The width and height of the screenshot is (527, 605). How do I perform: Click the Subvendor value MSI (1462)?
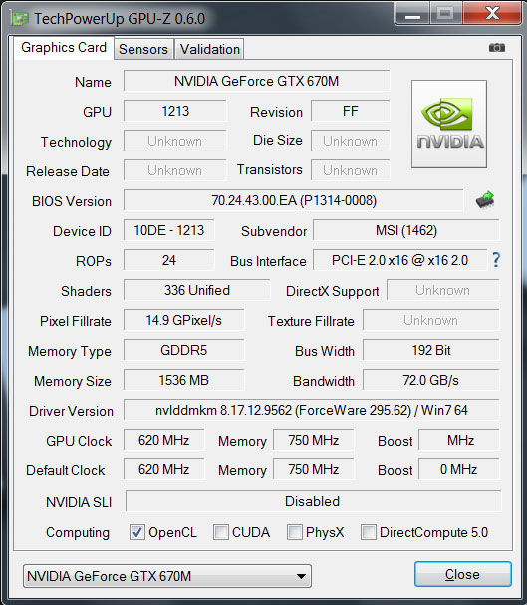click(406, 230)
